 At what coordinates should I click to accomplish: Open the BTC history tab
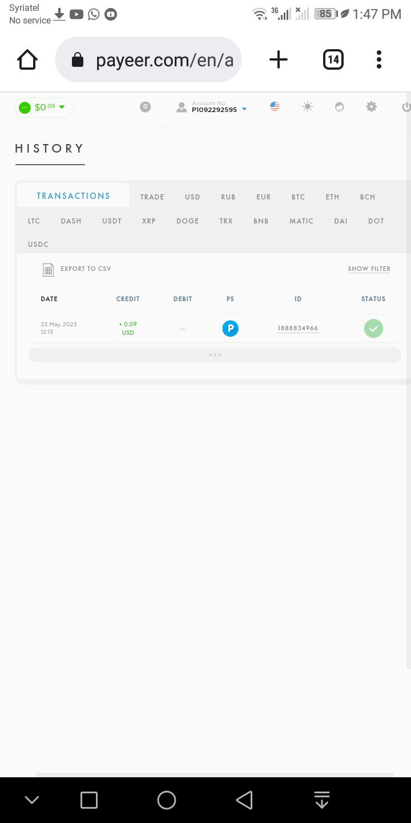(298, 197)
